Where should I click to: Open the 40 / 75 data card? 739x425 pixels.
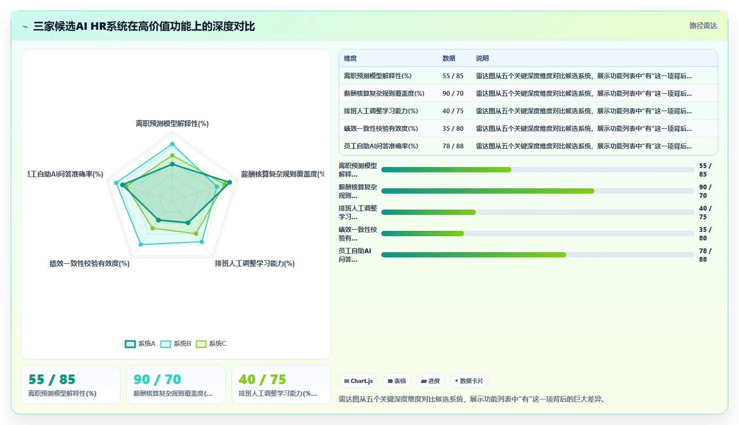281,385
